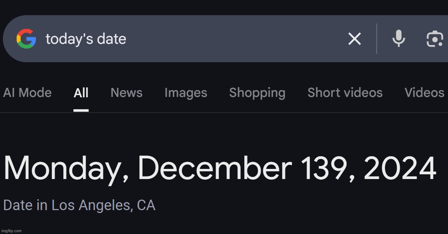Select the Videos tab
This screenshot has height=234, width=448.
click(x=424, y=93)
